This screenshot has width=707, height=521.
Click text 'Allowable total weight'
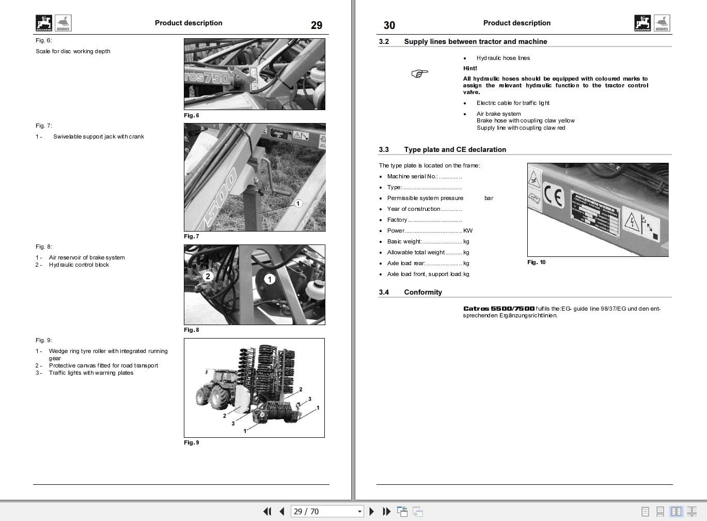[x=416, y=252]
